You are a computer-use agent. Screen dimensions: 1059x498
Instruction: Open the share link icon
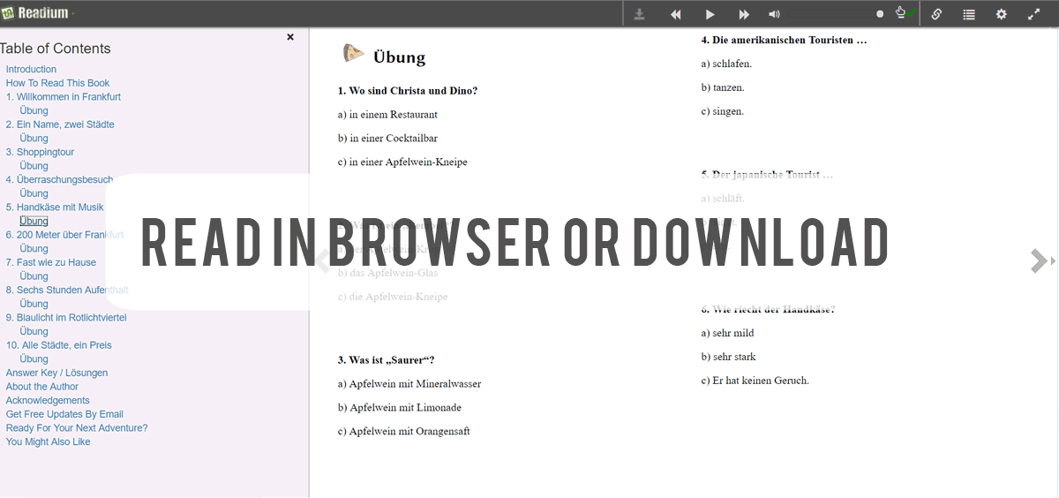[x=936, y=14]
